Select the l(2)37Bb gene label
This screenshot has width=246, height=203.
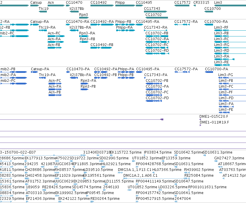77,9
